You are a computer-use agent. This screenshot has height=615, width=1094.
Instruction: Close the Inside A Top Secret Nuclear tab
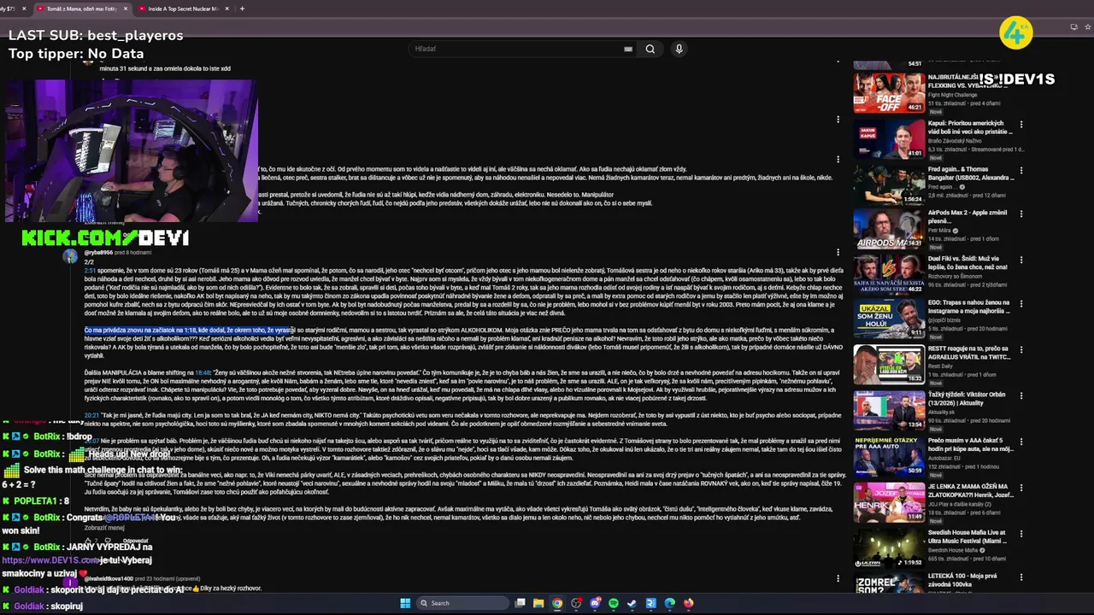227,9
